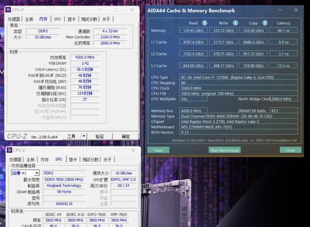Switch to the 主板 tab in the lower CPU-Z window

pos(30,159)
